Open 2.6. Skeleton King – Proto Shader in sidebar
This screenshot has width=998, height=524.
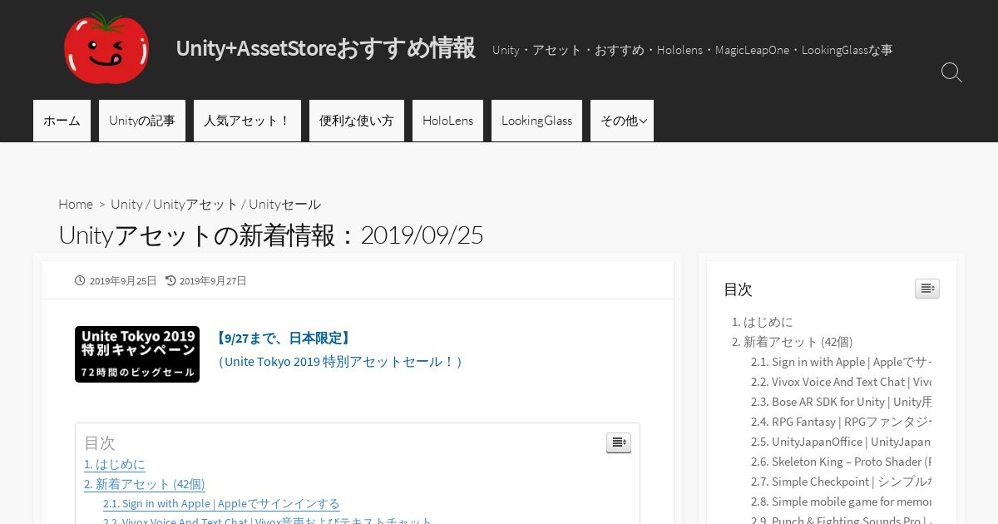pyautogui.click(x=841, y=462)
